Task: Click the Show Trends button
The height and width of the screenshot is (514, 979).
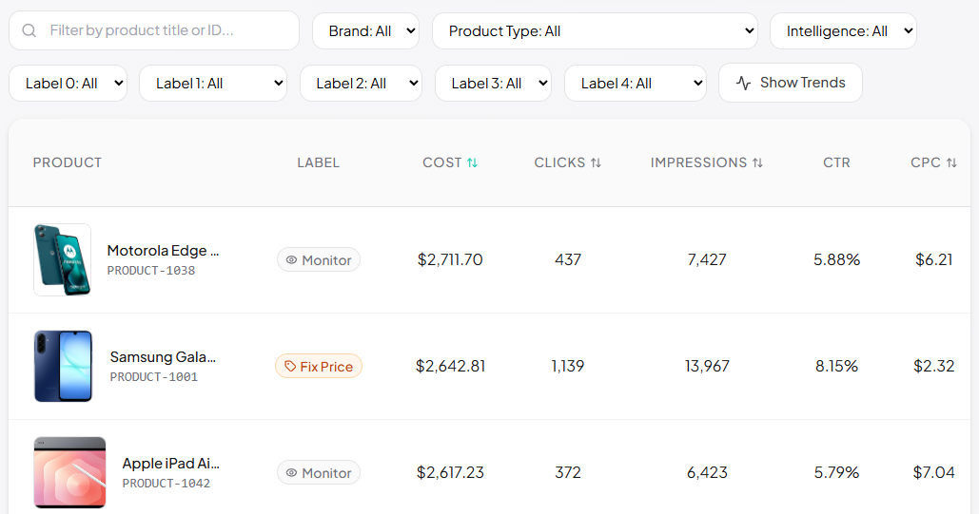Action: 791,83
